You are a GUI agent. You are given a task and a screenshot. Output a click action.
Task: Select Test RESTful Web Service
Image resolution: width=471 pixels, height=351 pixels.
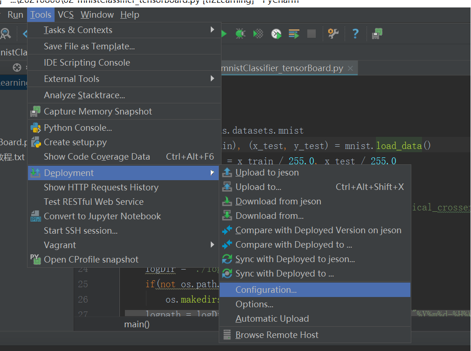point(124,202)
